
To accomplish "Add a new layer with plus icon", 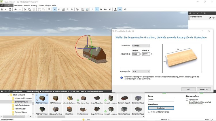I will tap(190, 13).
